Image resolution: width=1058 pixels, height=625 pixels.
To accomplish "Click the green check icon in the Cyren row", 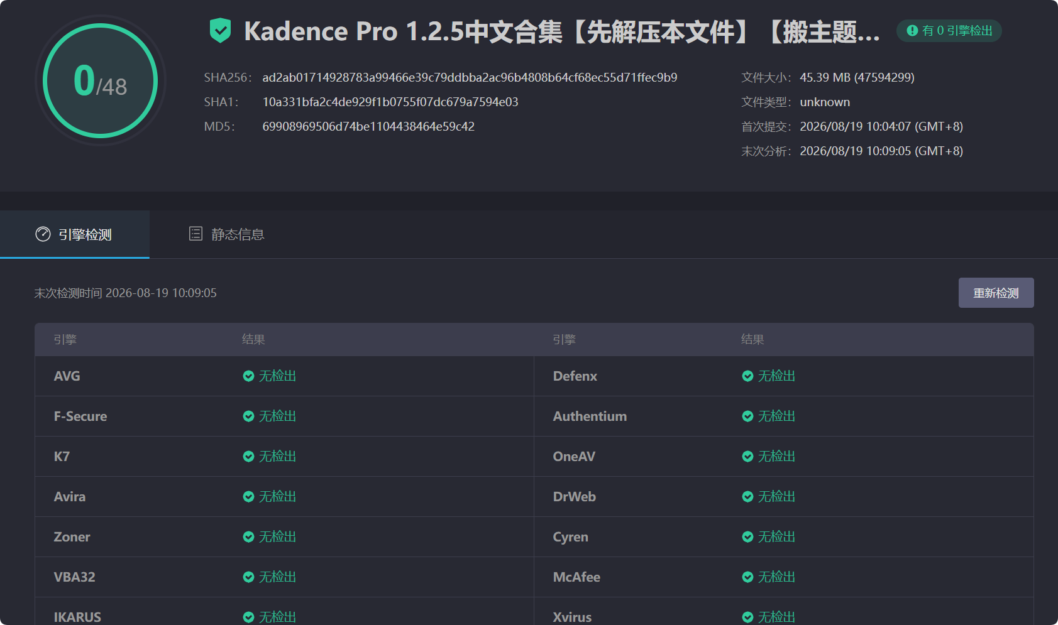I will (x=747, y=537).
